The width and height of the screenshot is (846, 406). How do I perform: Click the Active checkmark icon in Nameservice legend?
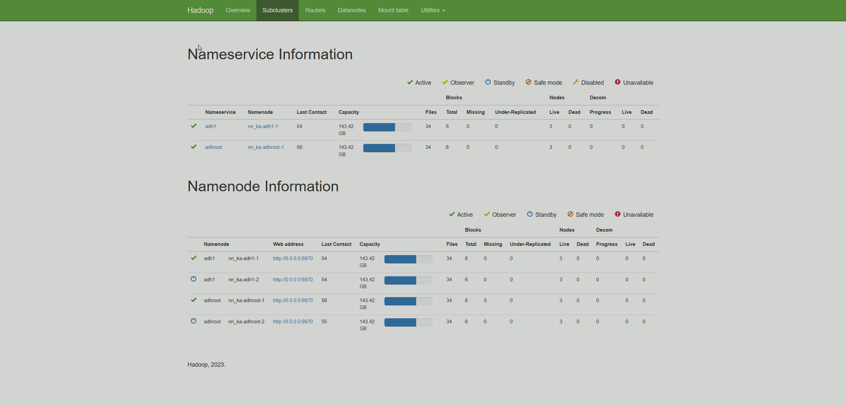coord(410,82)
